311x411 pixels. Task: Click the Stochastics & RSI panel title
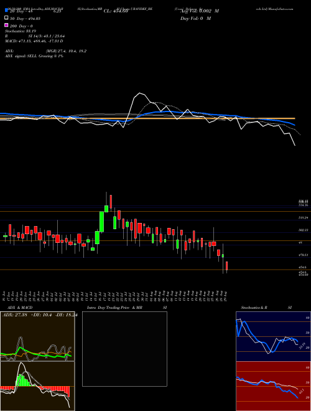(x=266, y=308)
